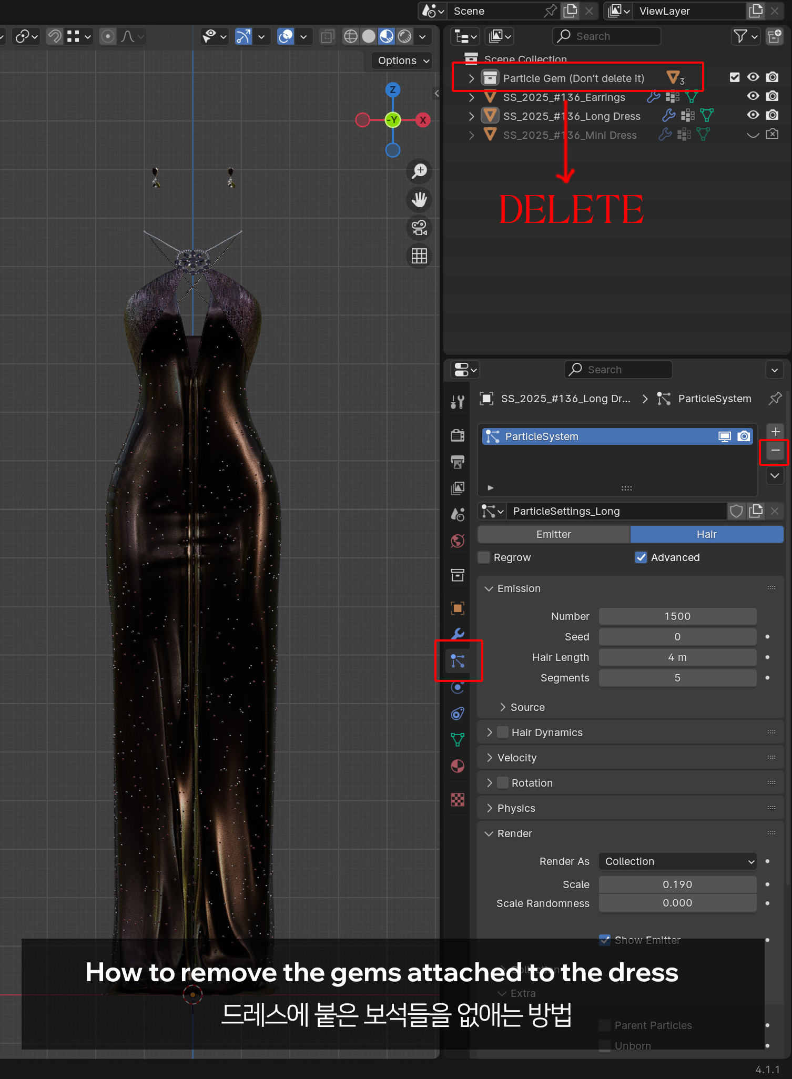This screenshot has height=1079, width=792.
Task: Open the Material properties tab
Action: [x=458, y=766]
